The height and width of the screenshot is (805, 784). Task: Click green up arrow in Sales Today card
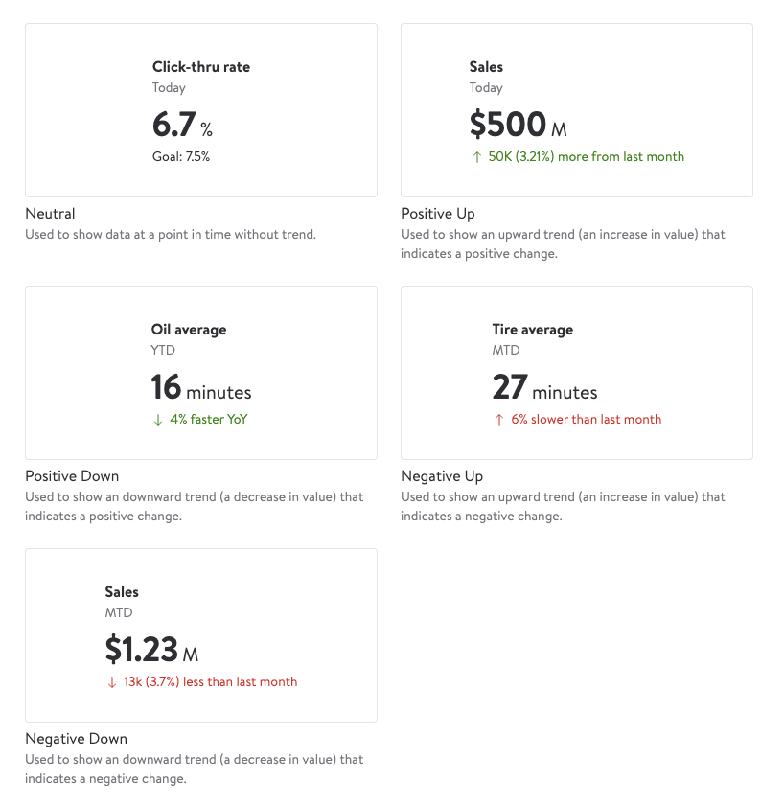click(476, 157)
